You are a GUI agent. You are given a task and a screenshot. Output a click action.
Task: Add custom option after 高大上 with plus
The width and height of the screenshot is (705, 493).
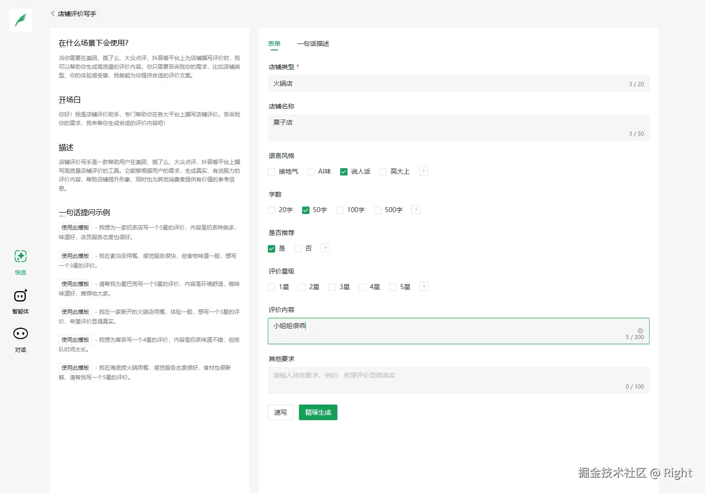pyautogui.click(x=423, y=171)
